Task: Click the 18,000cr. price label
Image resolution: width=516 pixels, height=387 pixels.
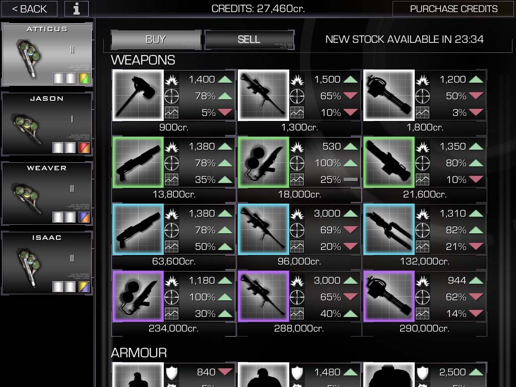Action: tap(299, 195)
